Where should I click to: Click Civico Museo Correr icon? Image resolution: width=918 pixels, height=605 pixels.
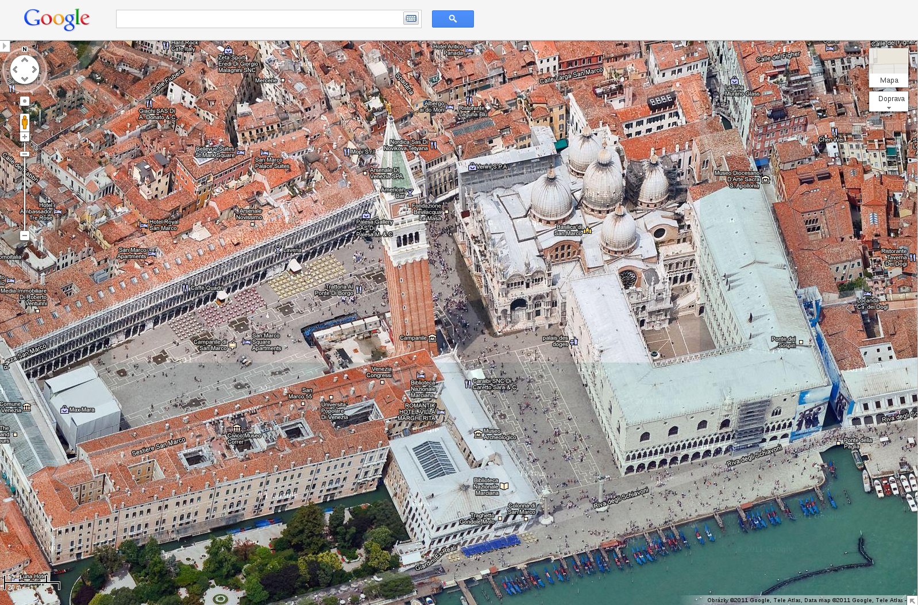click(x=237, y=429)
